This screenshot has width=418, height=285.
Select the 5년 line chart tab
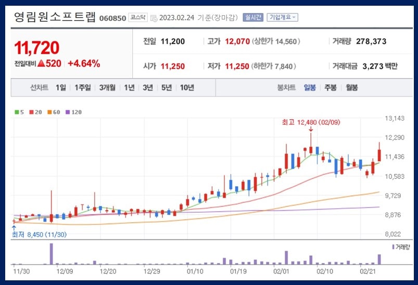pos(167,87)
